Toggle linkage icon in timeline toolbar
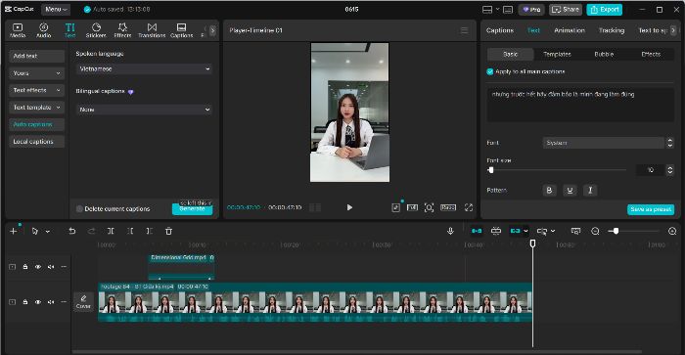The width and height of the screenshot is (685, 355). (x=516, y=231)
